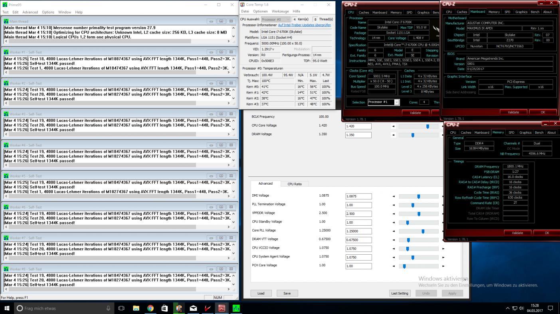This screenshot has height=314, width=560.
Task: Click Worker #8 Self-Test window icon
Action: point(6,269)
